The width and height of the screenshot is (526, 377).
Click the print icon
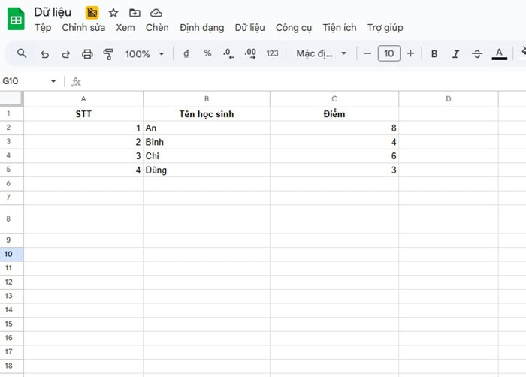click(87, 54)
